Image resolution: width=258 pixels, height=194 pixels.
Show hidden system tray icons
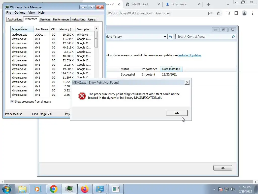214,189
